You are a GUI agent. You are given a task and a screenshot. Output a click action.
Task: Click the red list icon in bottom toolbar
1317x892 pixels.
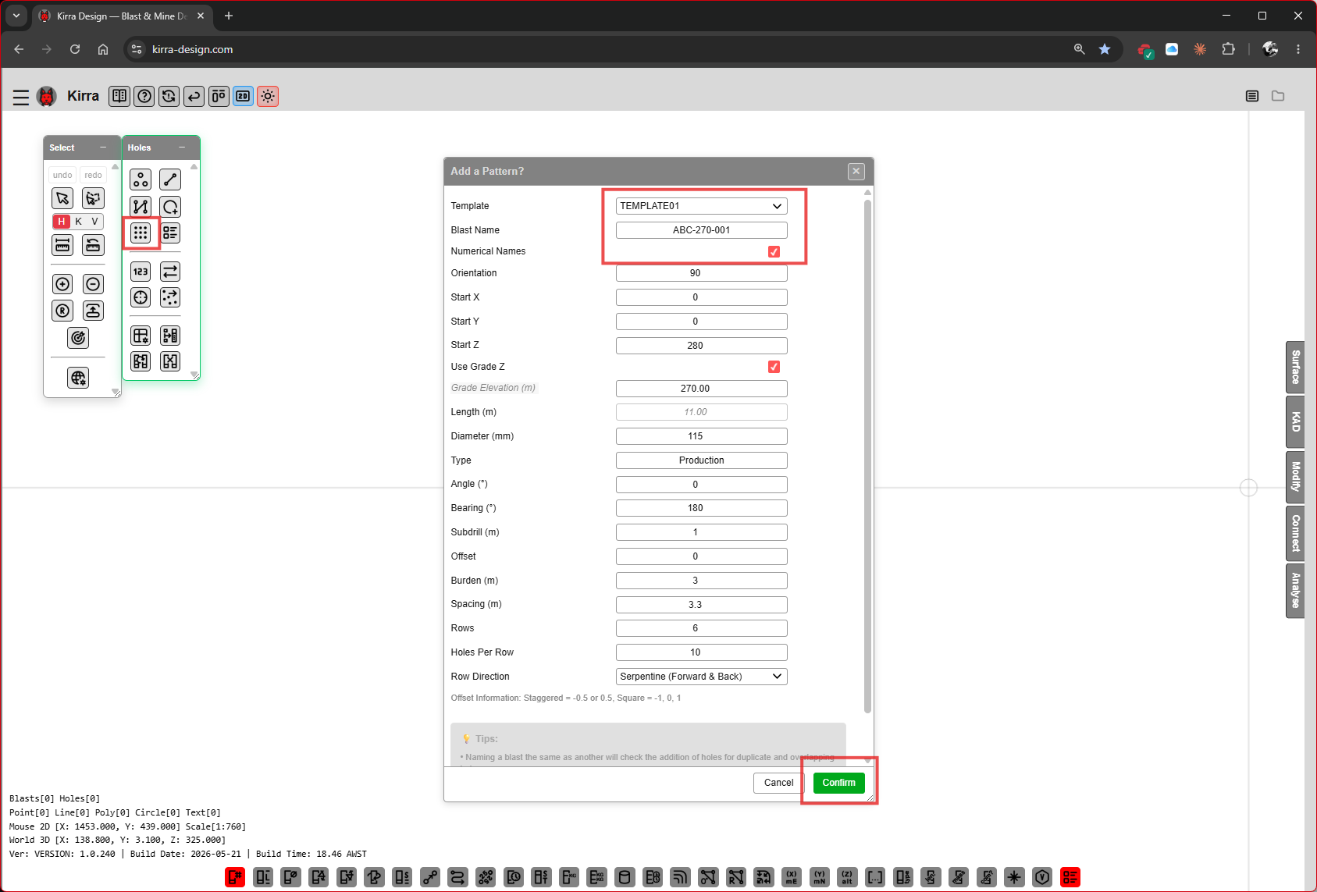(1070, 877)
